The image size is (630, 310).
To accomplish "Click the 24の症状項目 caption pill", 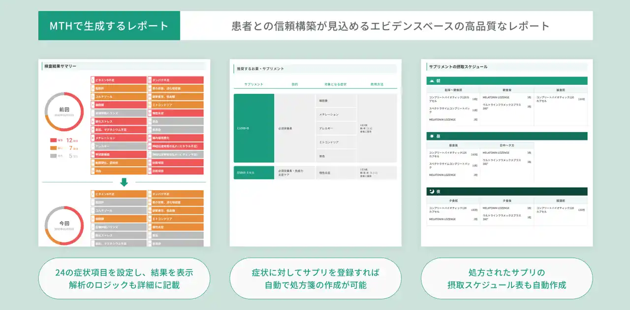I will (x=124, y=278).
